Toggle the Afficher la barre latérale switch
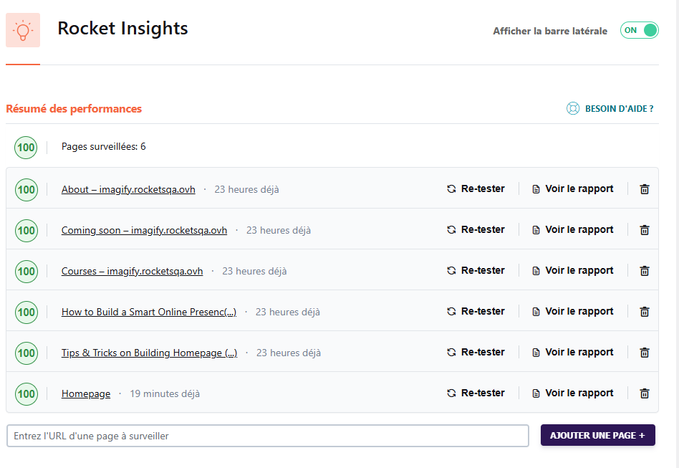The width and height of the screenshot is (679, 468). pos(639,30)
